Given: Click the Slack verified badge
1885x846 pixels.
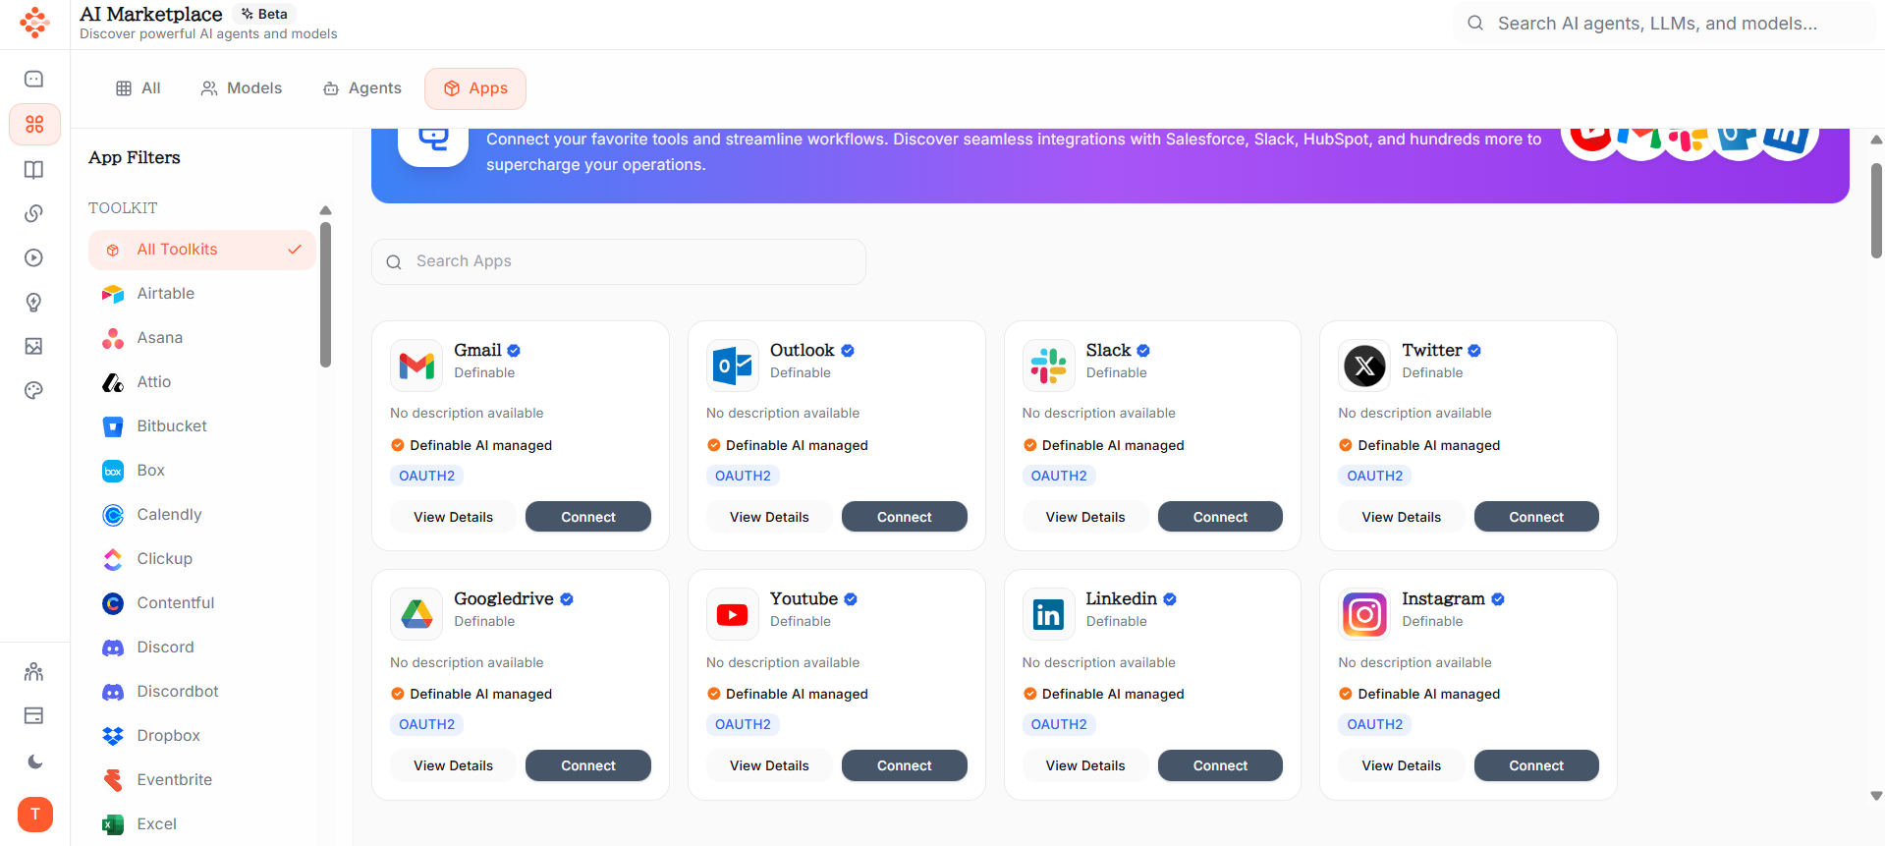Looking at the screenshot, I should click(1143, 351).
